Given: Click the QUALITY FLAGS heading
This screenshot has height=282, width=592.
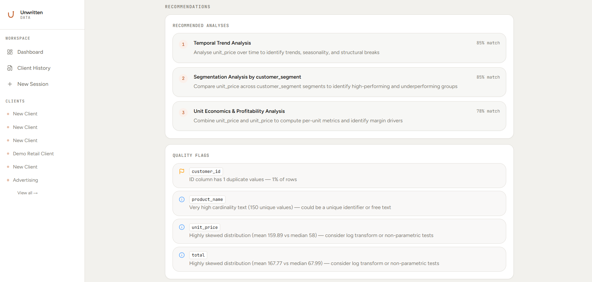Looking at the screenshot, I should tap(191, 155).
